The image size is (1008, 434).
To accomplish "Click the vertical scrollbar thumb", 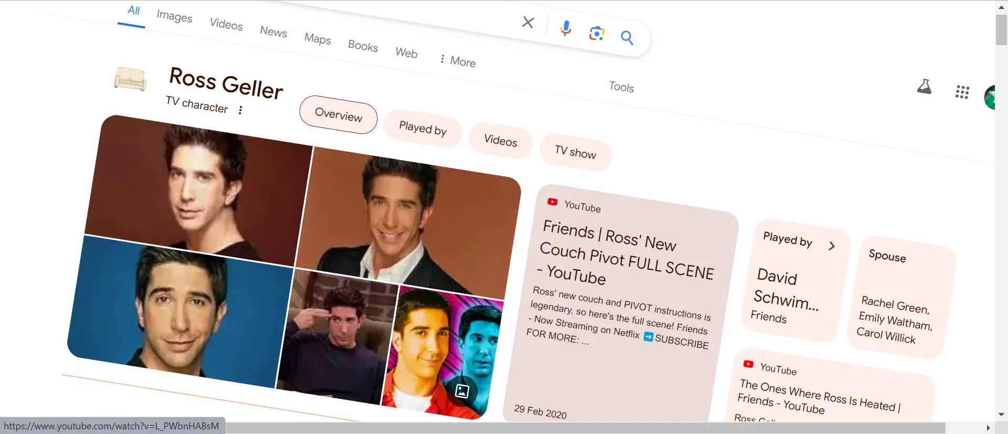I will click(1001, 29).
